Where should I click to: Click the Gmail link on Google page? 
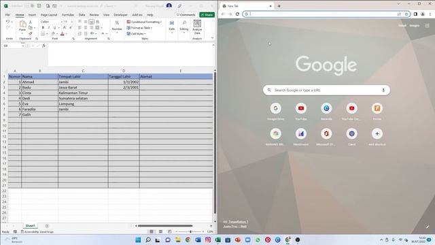(x=402, y=26)
